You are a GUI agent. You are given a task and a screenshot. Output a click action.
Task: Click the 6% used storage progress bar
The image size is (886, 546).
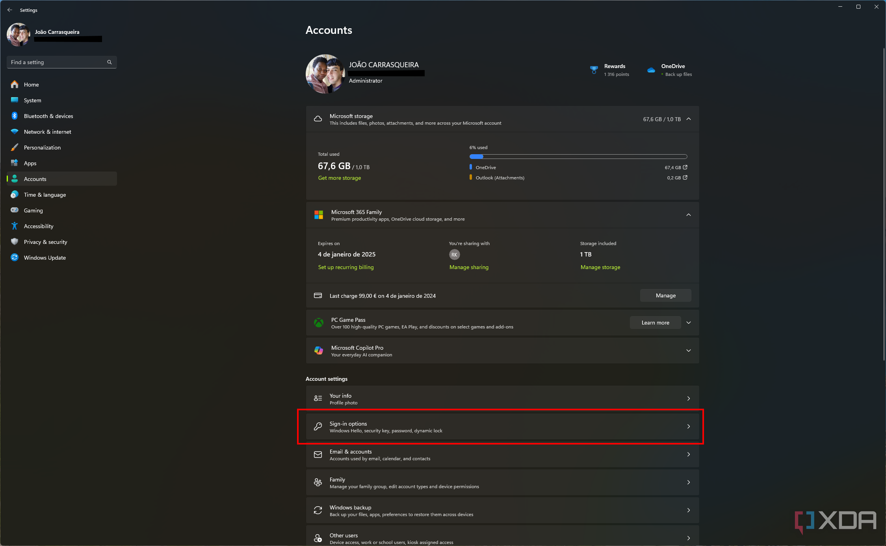tap(578, 157)
